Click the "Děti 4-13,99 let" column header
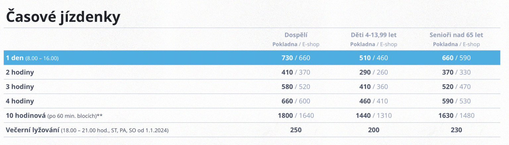 coord(373,35)
